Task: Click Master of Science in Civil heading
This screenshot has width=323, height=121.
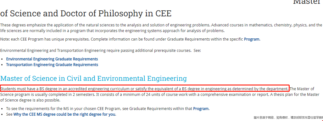Action: coord(93,78)
